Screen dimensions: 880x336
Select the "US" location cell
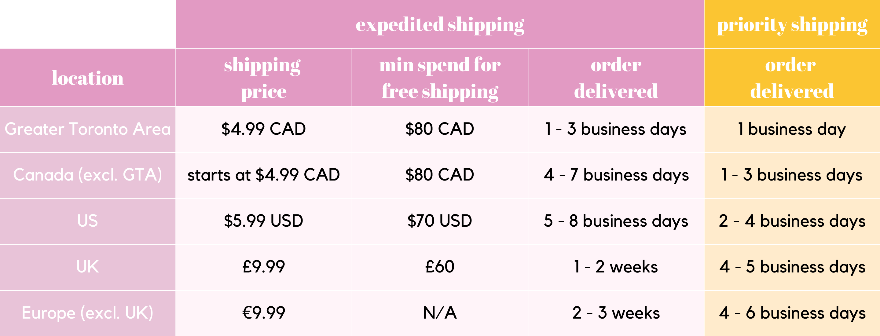pyautogui.click(x=87, y=221)
